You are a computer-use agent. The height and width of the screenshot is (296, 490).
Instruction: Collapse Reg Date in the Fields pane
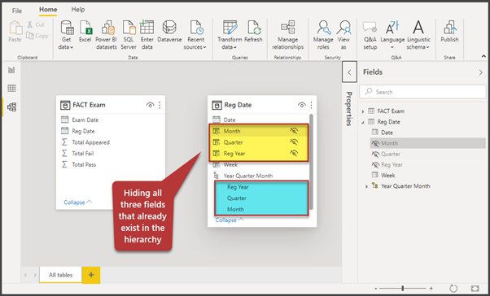pyautogui.click(x=363, y=122)
